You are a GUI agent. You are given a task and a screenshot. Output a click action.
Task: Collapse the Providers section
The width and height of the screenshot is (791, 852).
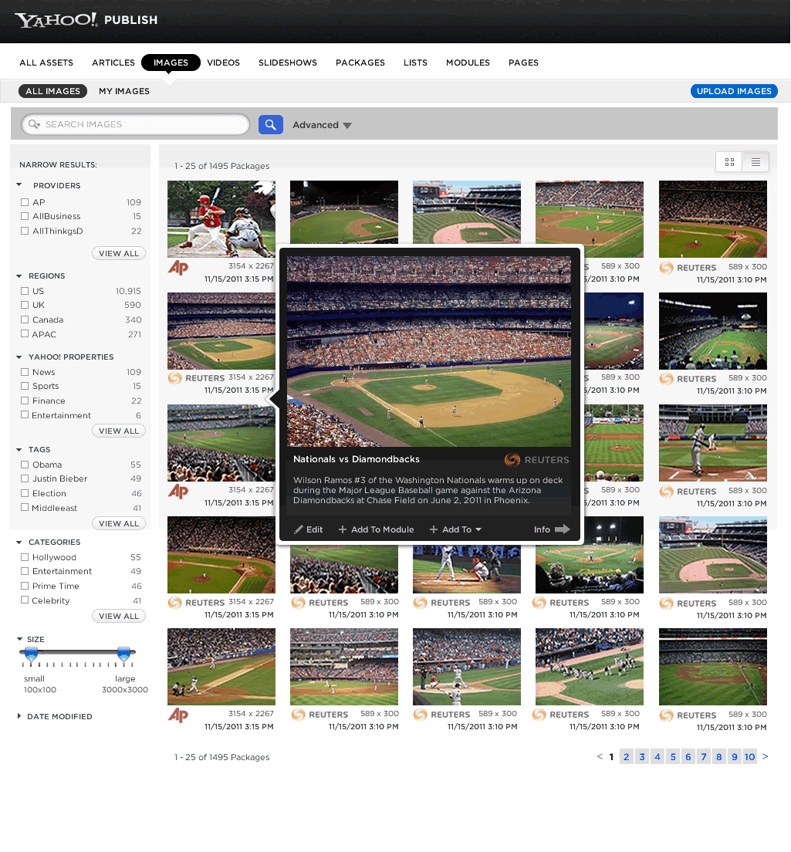19,184
